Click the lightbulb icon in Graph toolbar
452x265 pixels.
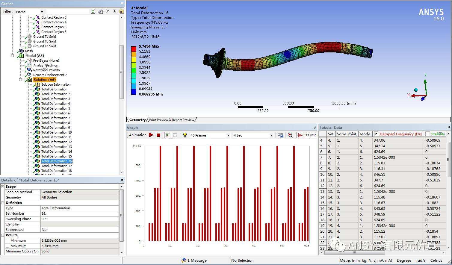185,135
